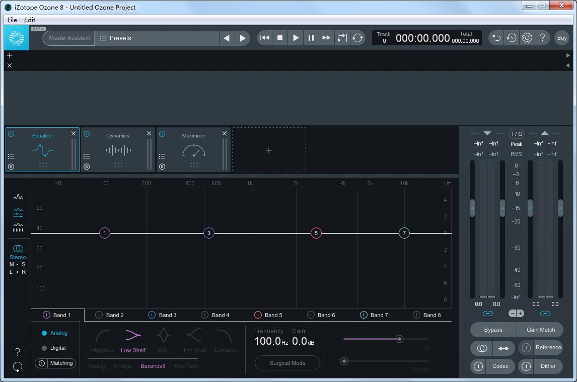Click the spectrum analyzer icon in left sidebar
Viewport: 577px width, 382px height.
(18, 197)
